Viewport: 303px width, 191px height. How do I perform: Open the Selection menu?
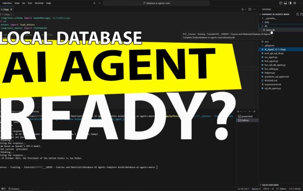point(7,3)
